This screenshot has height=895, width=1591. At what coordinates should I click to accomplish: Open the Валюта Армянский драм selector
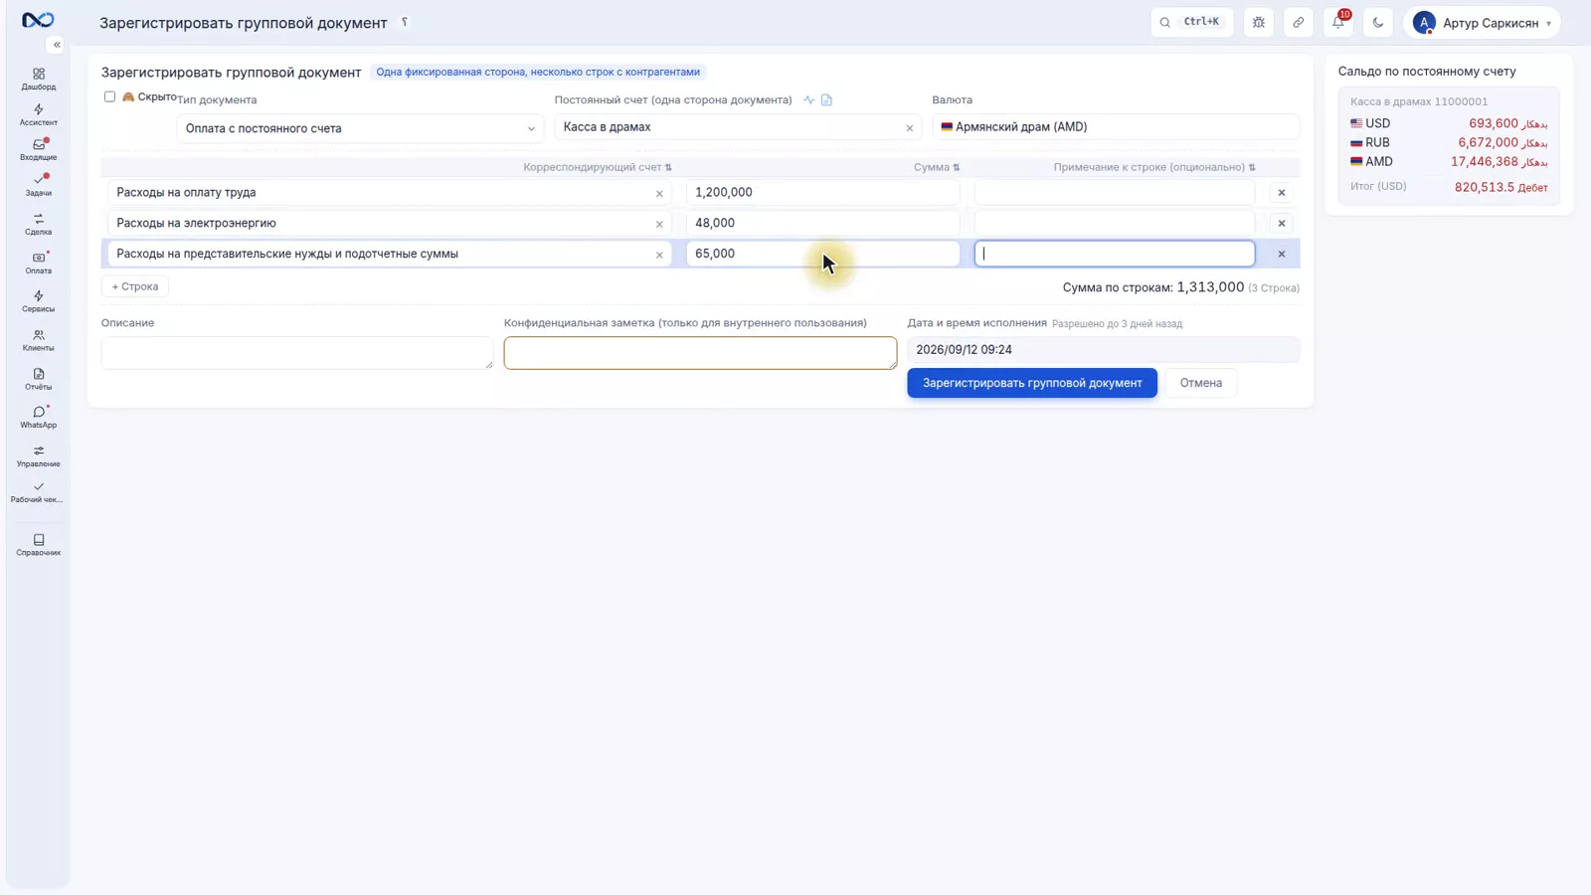point(1116,127)
